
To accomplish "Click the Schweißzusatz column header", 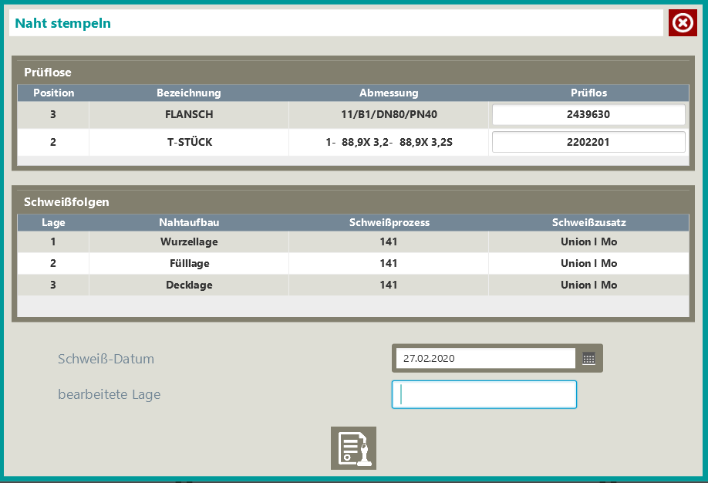I will (x=588, y=222).
